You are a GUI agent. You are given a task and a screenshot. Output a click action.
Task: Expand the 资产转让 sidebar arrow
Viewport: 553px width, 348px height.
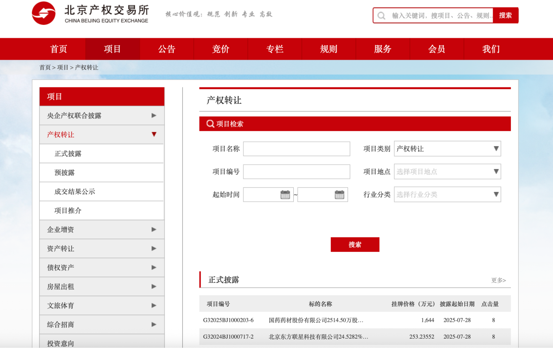click(x=154, y=249)
